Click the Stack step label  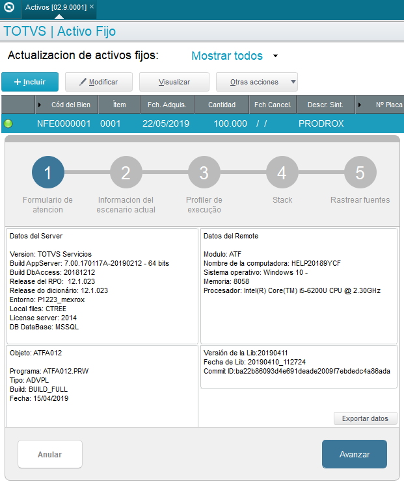coord(282,200)
